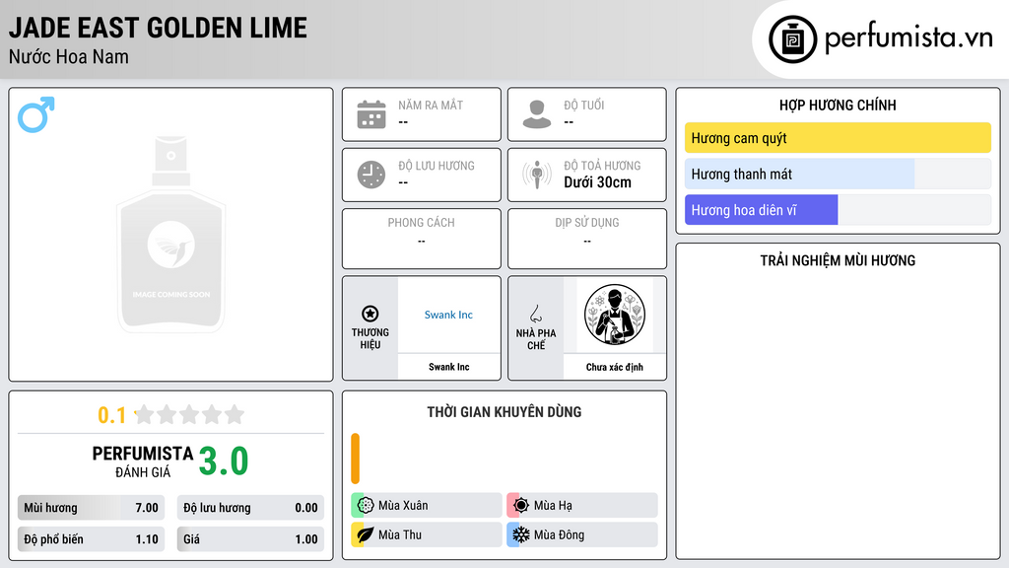Click the nose icon for Nhà pha chế
This screenshot has width=1009, height=568.
click(x=535, y=314)
